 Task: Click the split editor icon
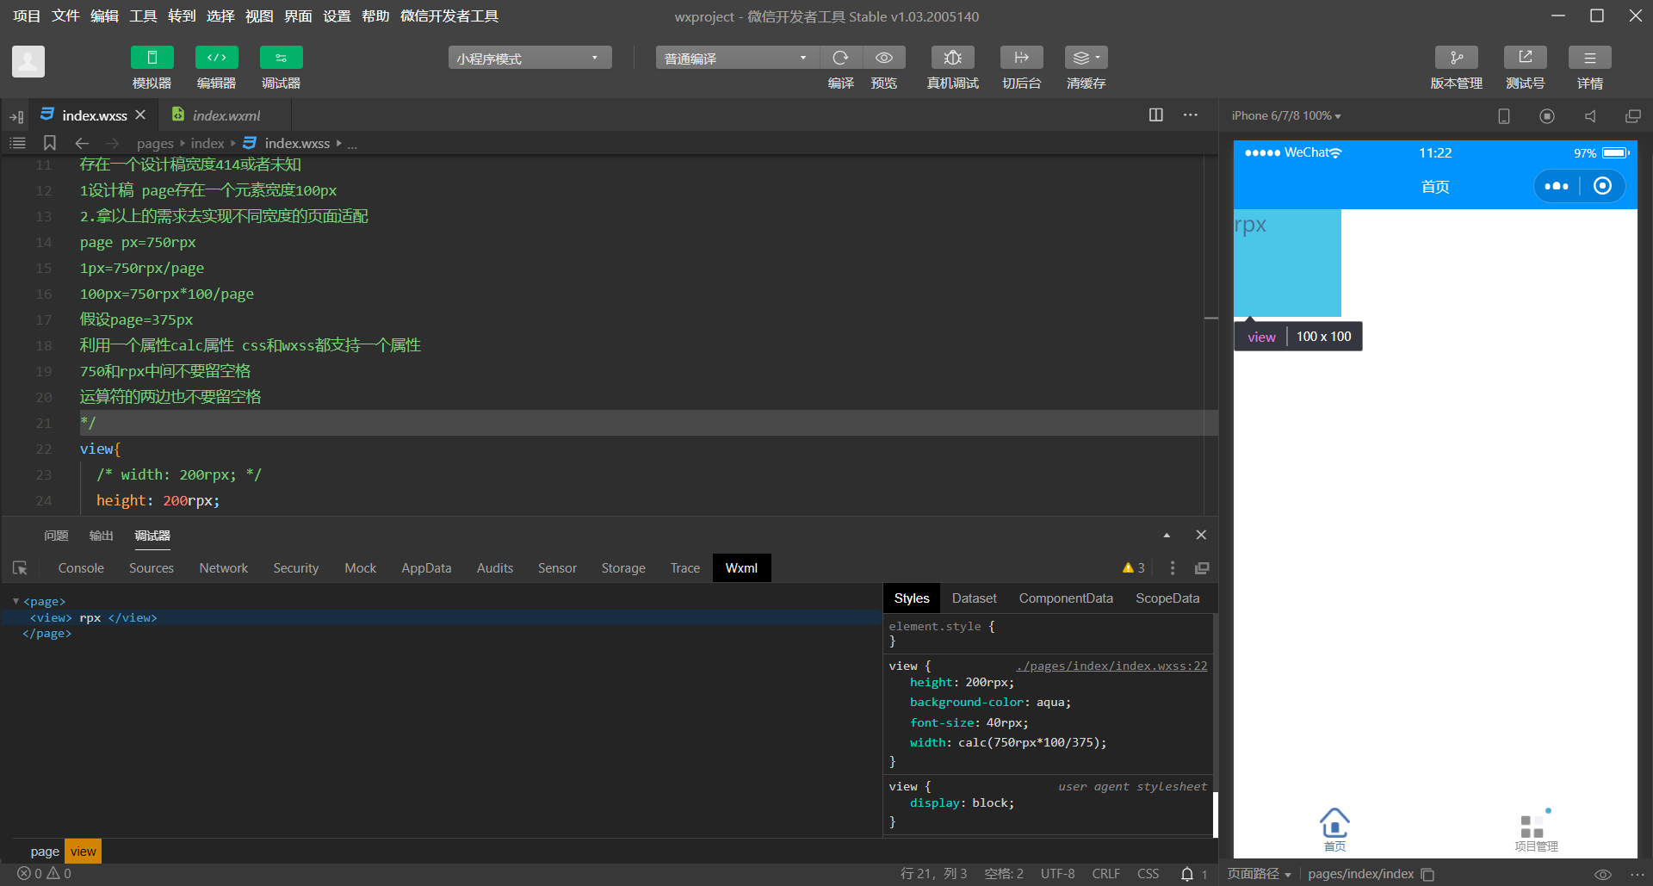[x=1156, y=115]
